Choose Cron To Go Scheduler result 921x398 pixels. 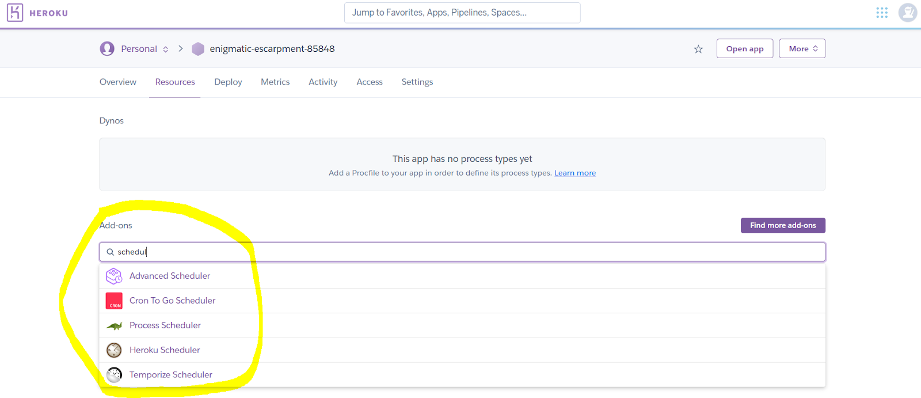462,301
